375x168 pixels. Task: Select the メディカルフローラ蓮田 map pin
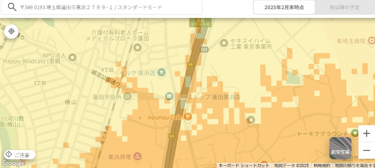click(137, 47)
